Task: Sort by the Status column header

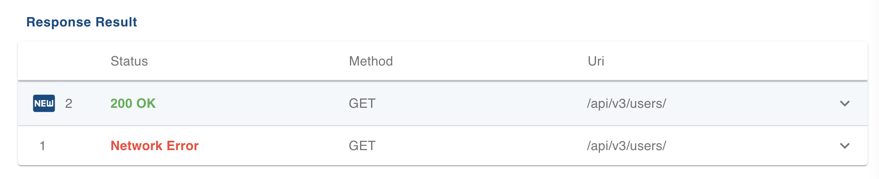Action: 129,61
